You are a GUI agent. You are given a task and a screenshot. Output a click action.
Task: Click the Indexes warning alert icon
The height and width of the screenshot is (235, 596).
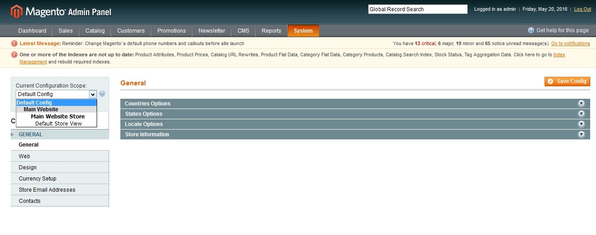pyautogui.click(x=14, y=55)
